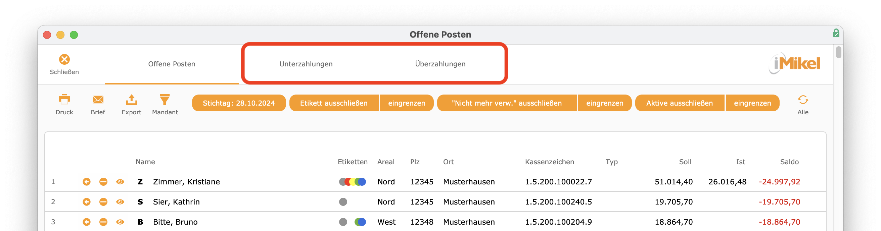Open the Überzahlungen tab
881x231 pixels.
(x=440, y=64)
